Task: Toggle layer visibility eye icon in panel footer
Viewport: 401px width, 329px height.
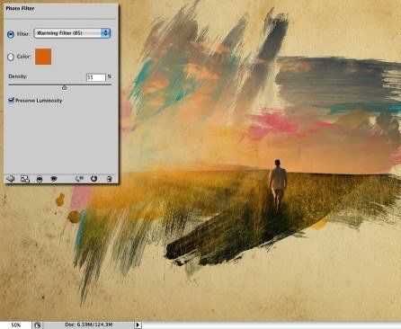Action: click(54, 179)
